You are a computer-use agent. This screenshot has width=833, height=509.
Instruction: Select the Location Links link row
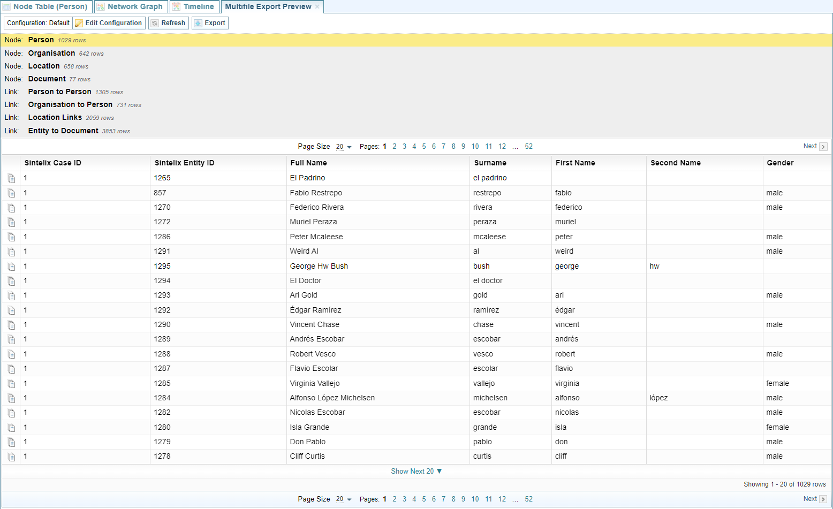point(55,117)
